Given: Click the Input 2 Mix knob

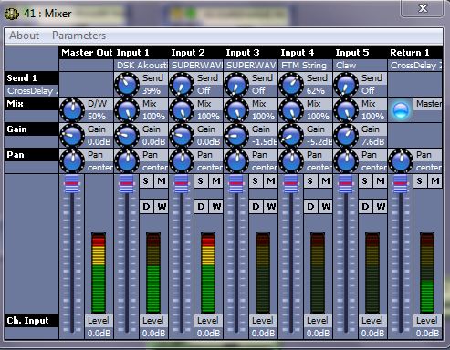Looking at the screenshot, I should [x=182, y=110].
